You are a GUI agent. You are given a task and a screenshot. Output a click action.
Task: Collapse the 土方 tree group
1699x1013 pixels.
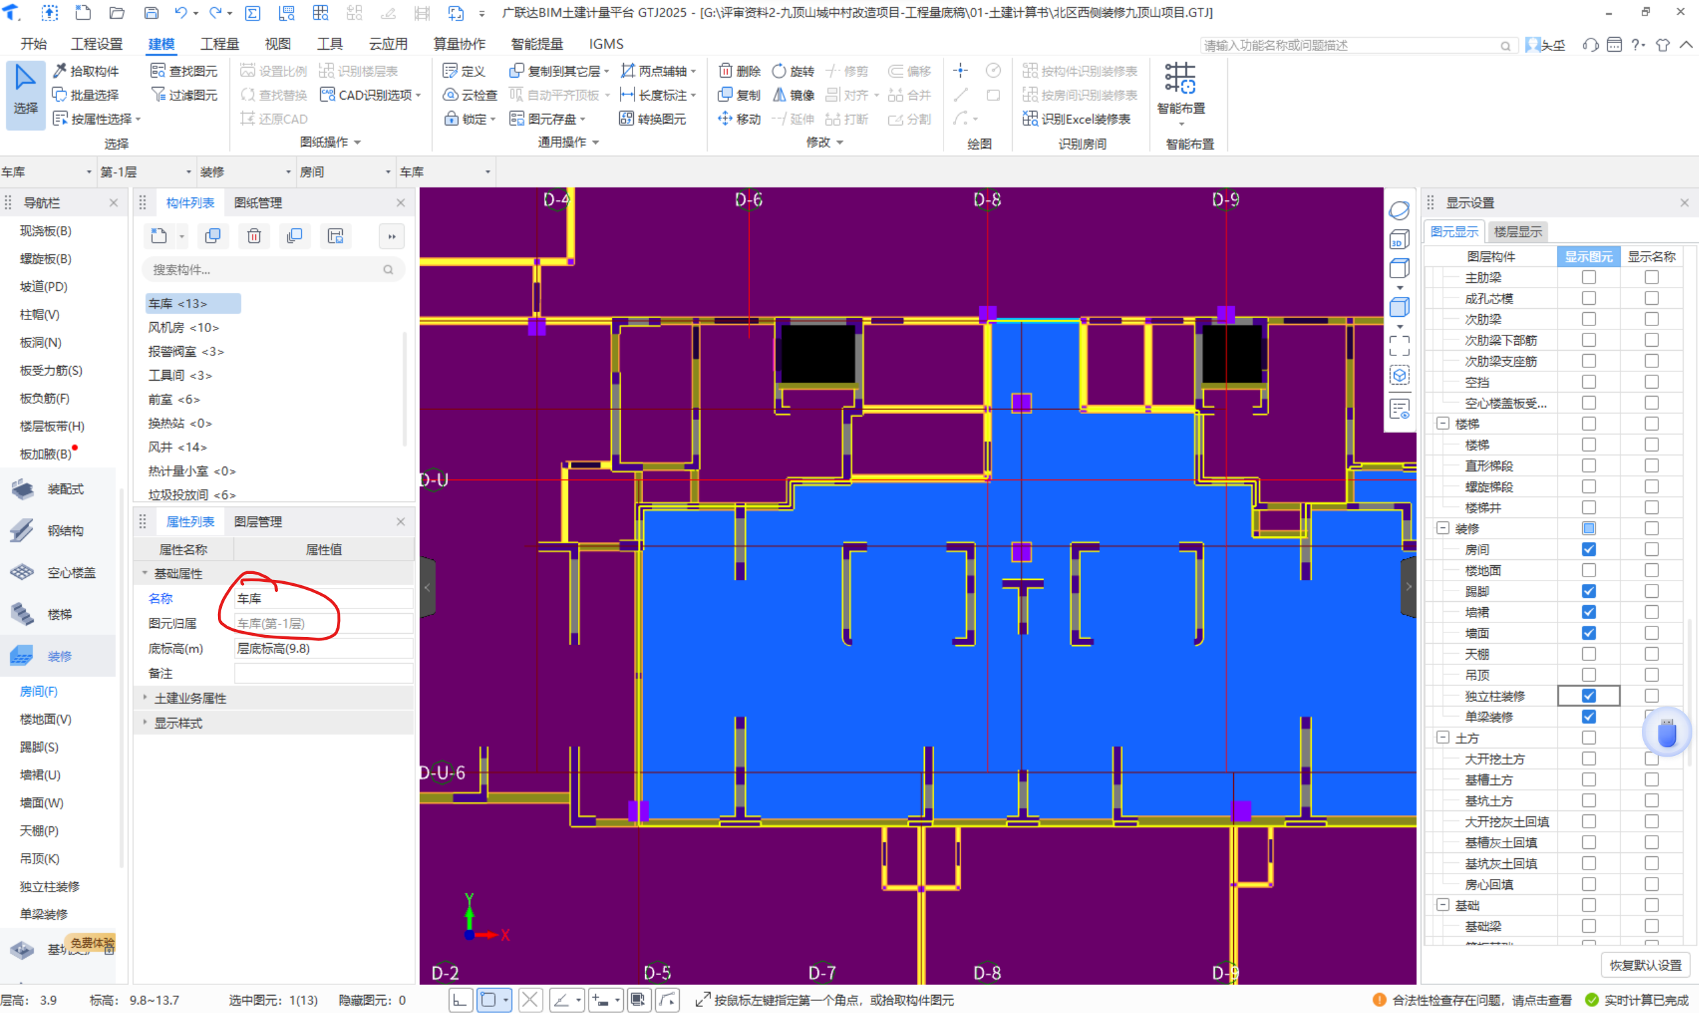point(1443,737)
